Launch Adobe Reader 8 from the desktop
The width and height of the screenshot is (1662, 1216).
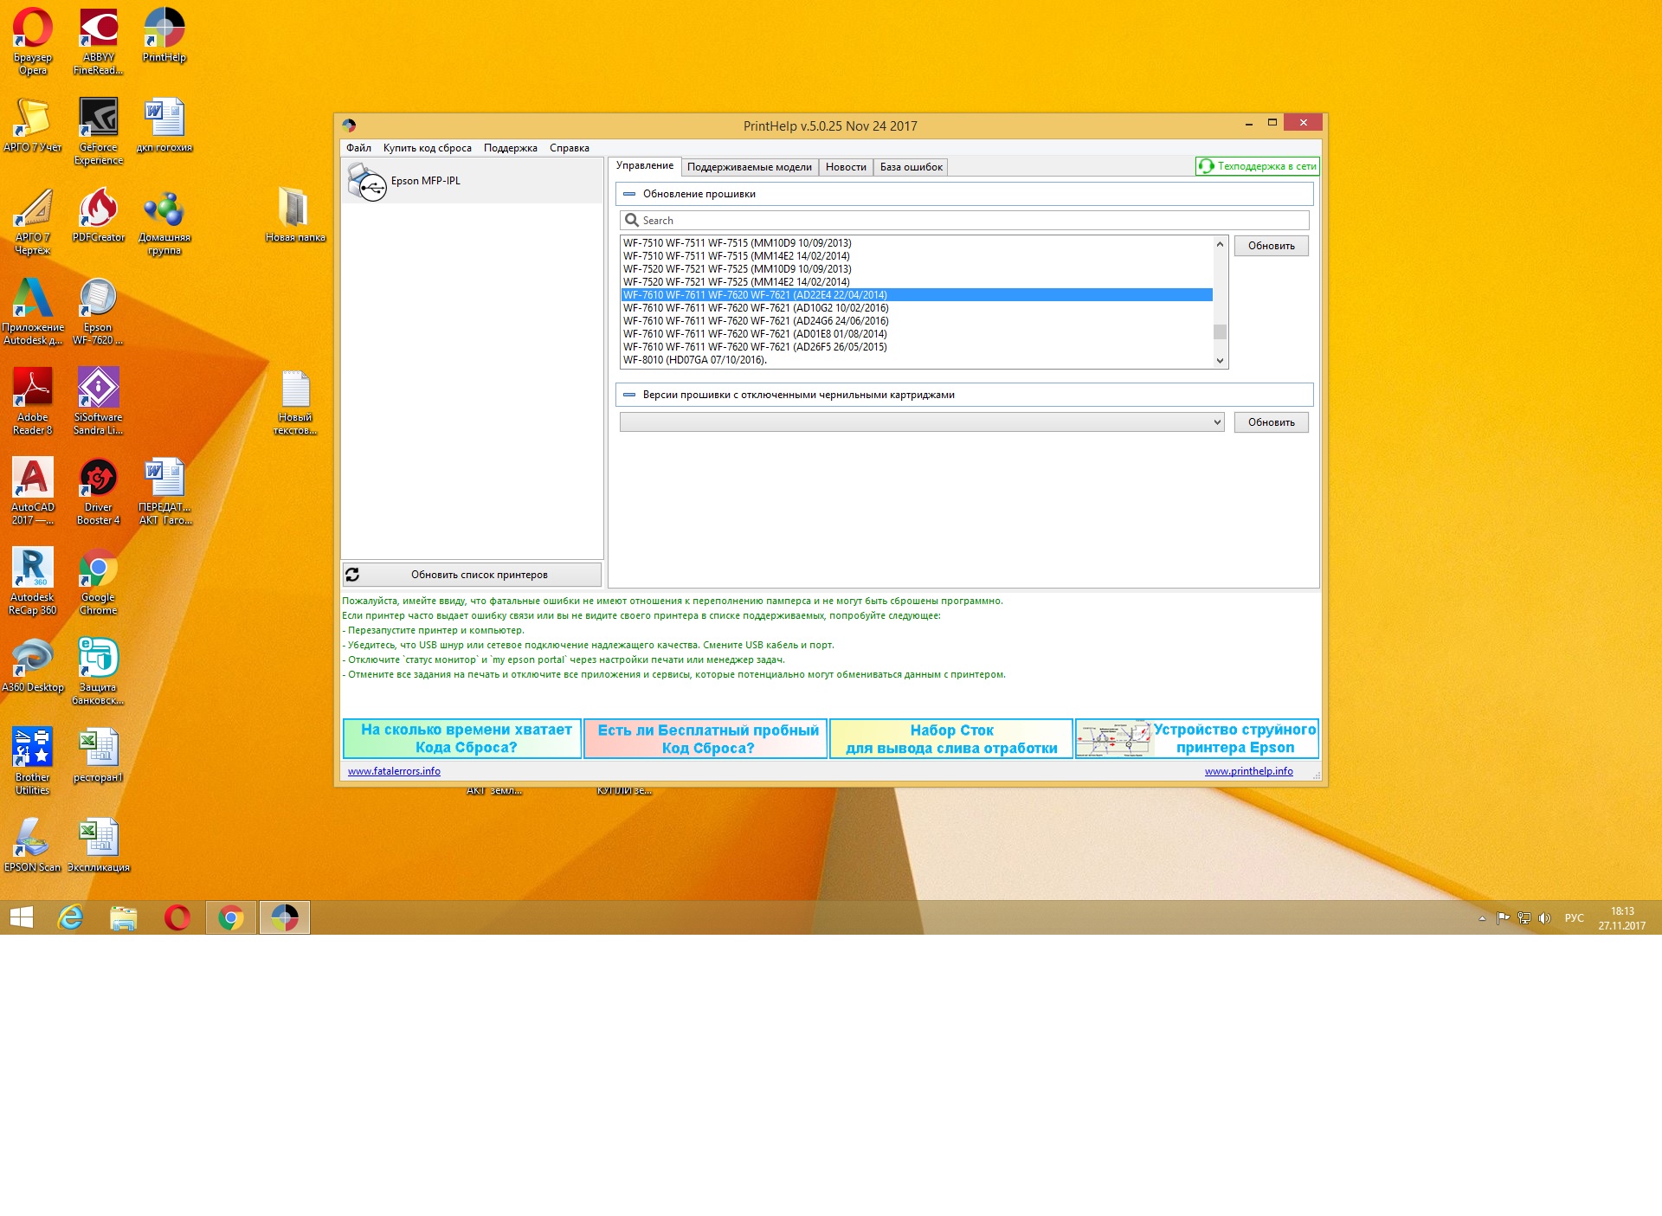click(x=33, y=402)
